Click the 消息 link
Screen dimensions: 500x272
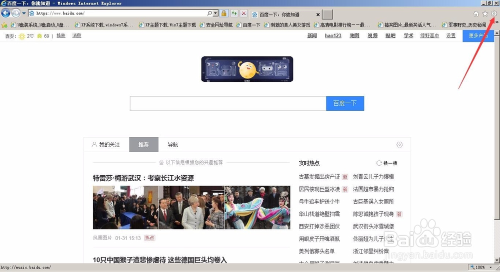(x=76, y=35)
